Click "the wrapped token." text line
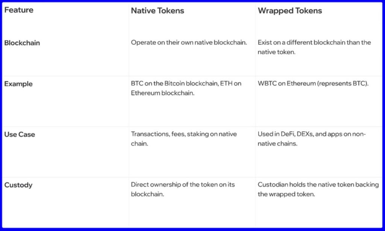 286,194
